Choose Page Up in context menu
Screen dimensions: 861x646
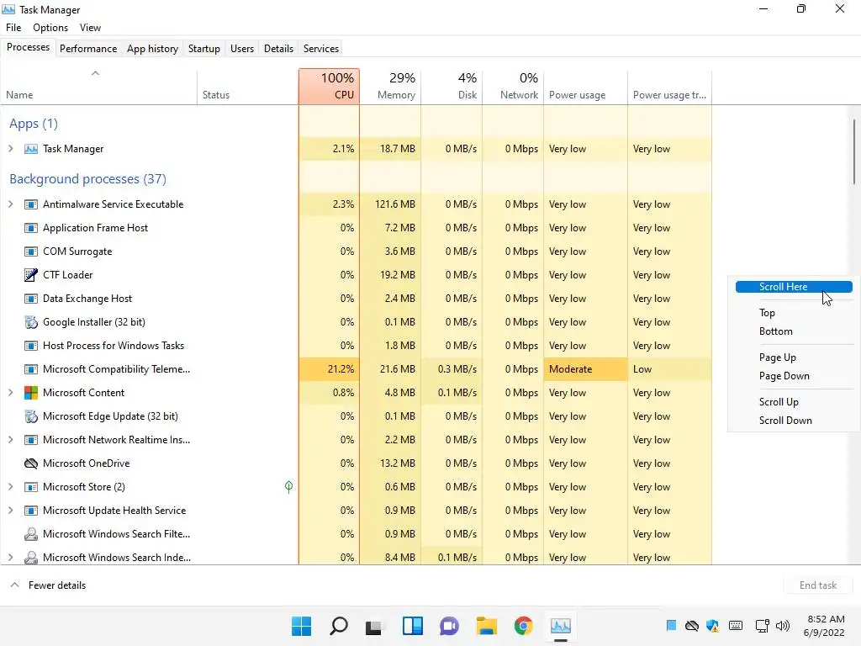pos(777,357)
